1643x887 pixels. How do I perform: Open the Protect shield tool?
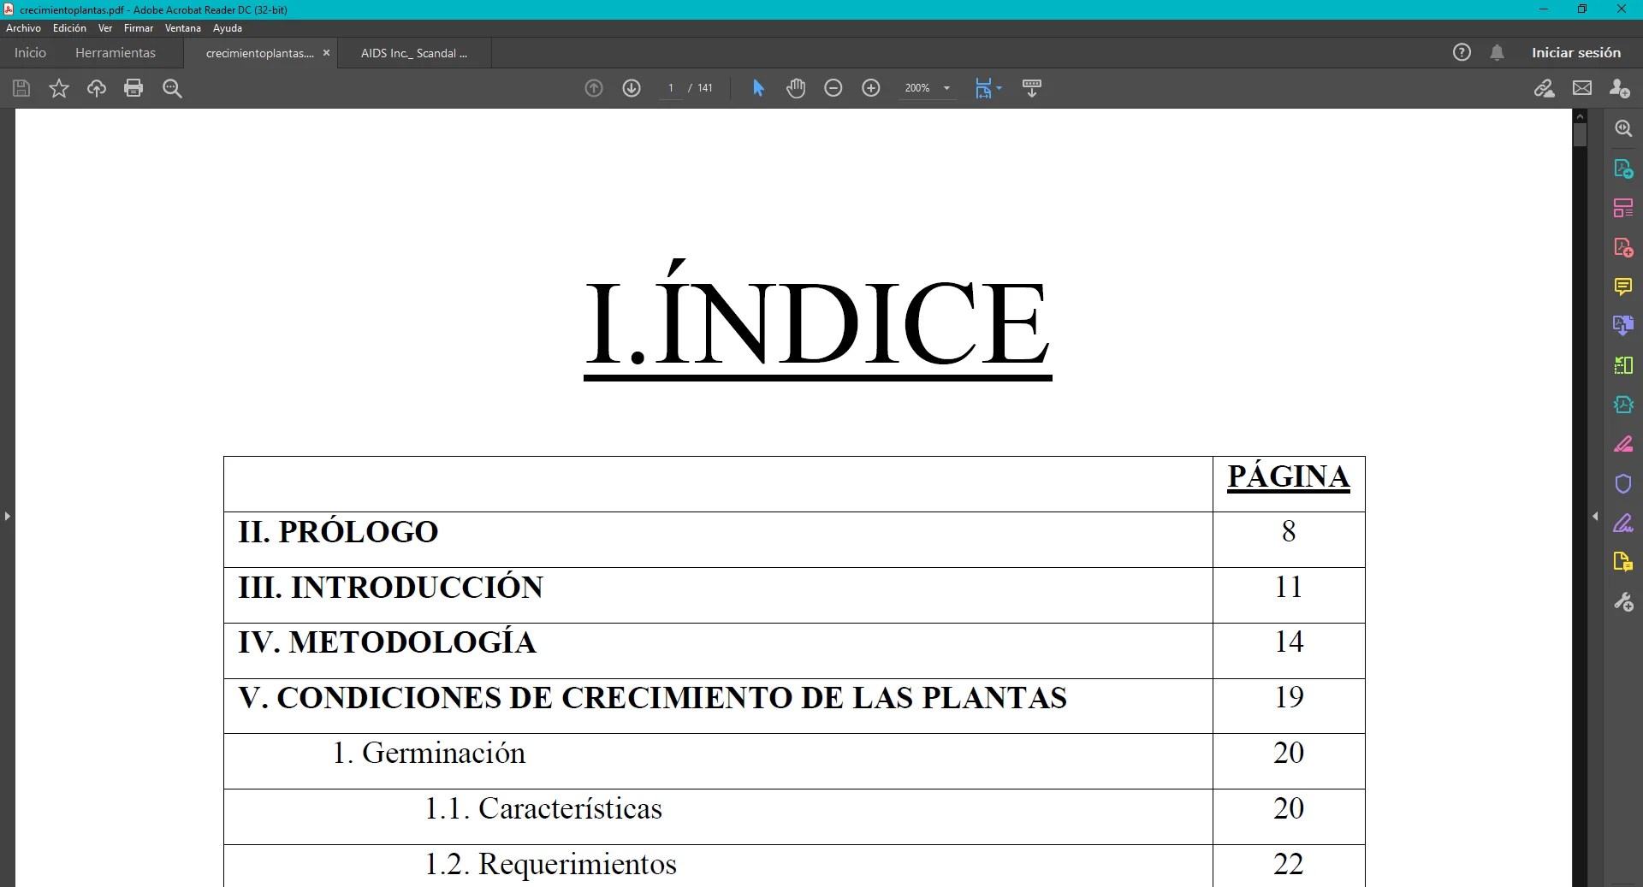click(1623, 483)
